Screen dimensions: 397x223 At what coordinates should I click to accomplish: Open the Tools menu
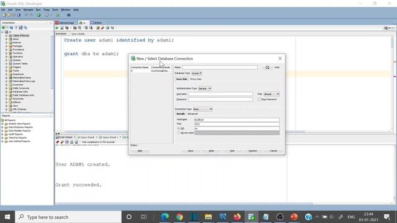(x=55, y=10)
